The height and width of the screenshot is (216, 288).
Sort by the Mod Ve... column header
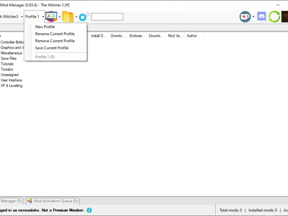(175, 36)
